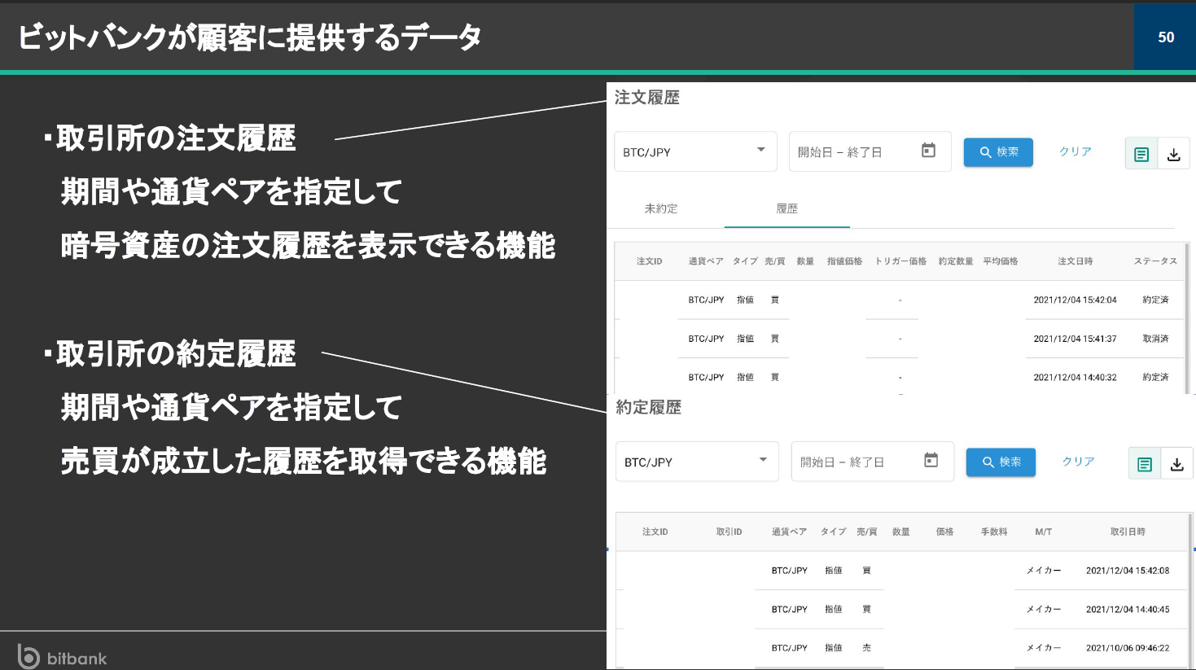Download order history from 注文履歴 panel
This screenshot has width=1196, height=670.
click(1174, 154)
